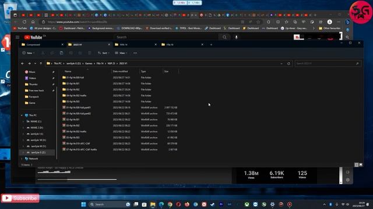Go back using Explorer's back arrow
Image resolution: width=373 pixels, height=209 pixels.
click(23, 63)
